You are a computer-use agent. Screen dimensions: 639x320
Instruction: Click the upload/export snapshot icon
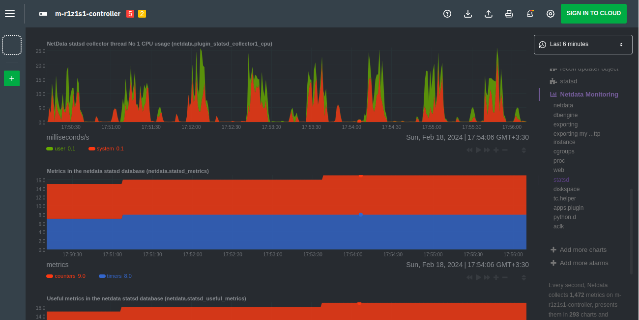point(489,14)
